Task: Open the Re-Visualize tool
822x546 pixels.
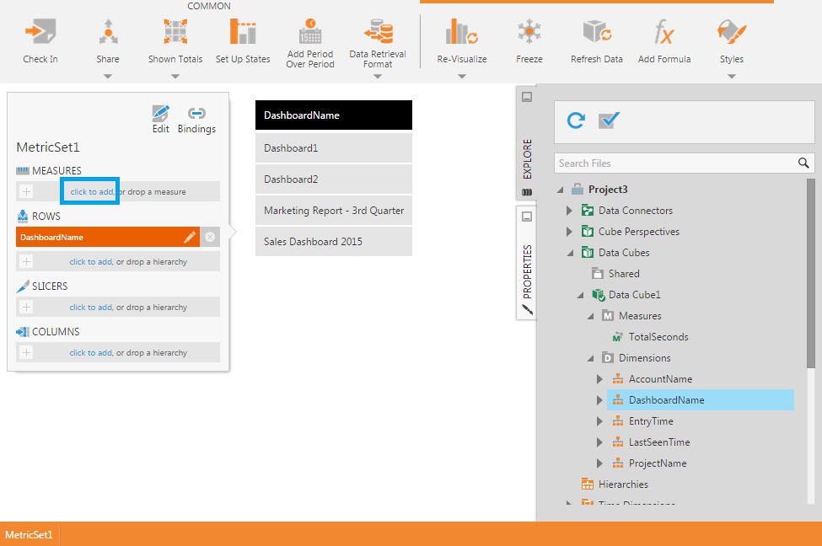Action: point(461,34)
